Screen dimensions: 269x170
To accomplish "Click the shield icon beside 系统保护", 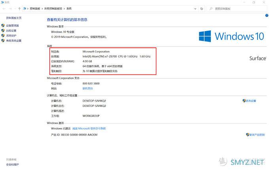I will [3, 35].
